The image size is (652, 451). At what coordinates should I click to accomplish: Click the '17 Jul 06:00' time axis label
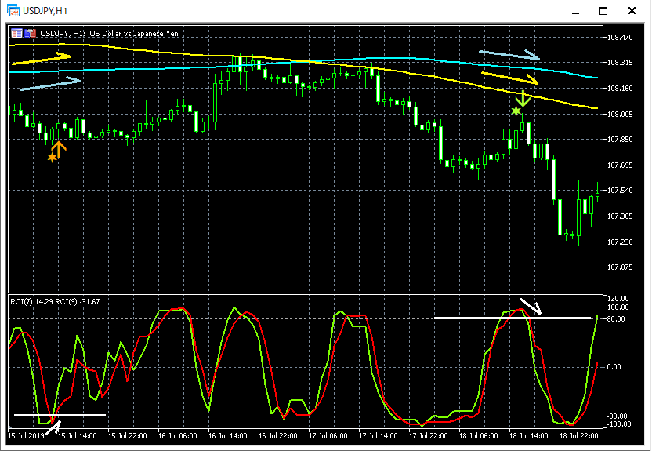pos(328,436)
